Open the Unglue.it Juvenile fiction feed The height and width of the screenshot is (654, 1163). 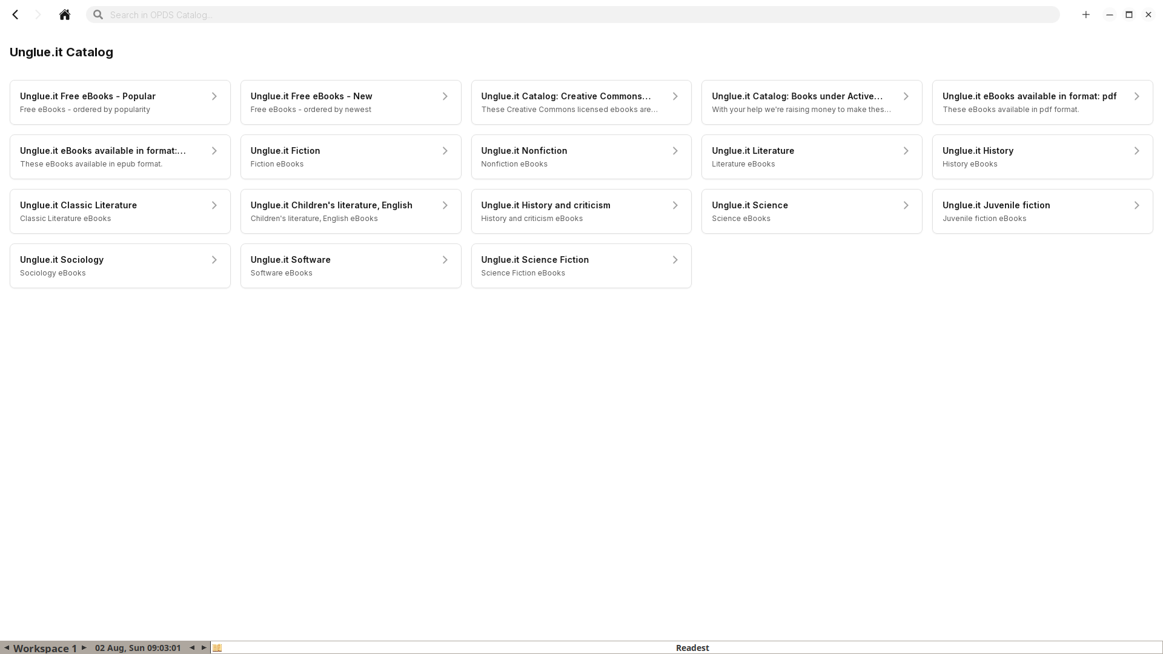click(1042, 211)
